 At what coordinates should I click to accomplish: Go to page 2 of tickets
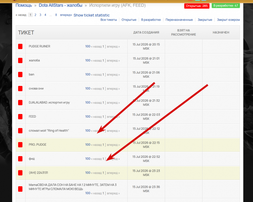click(35, 15)
